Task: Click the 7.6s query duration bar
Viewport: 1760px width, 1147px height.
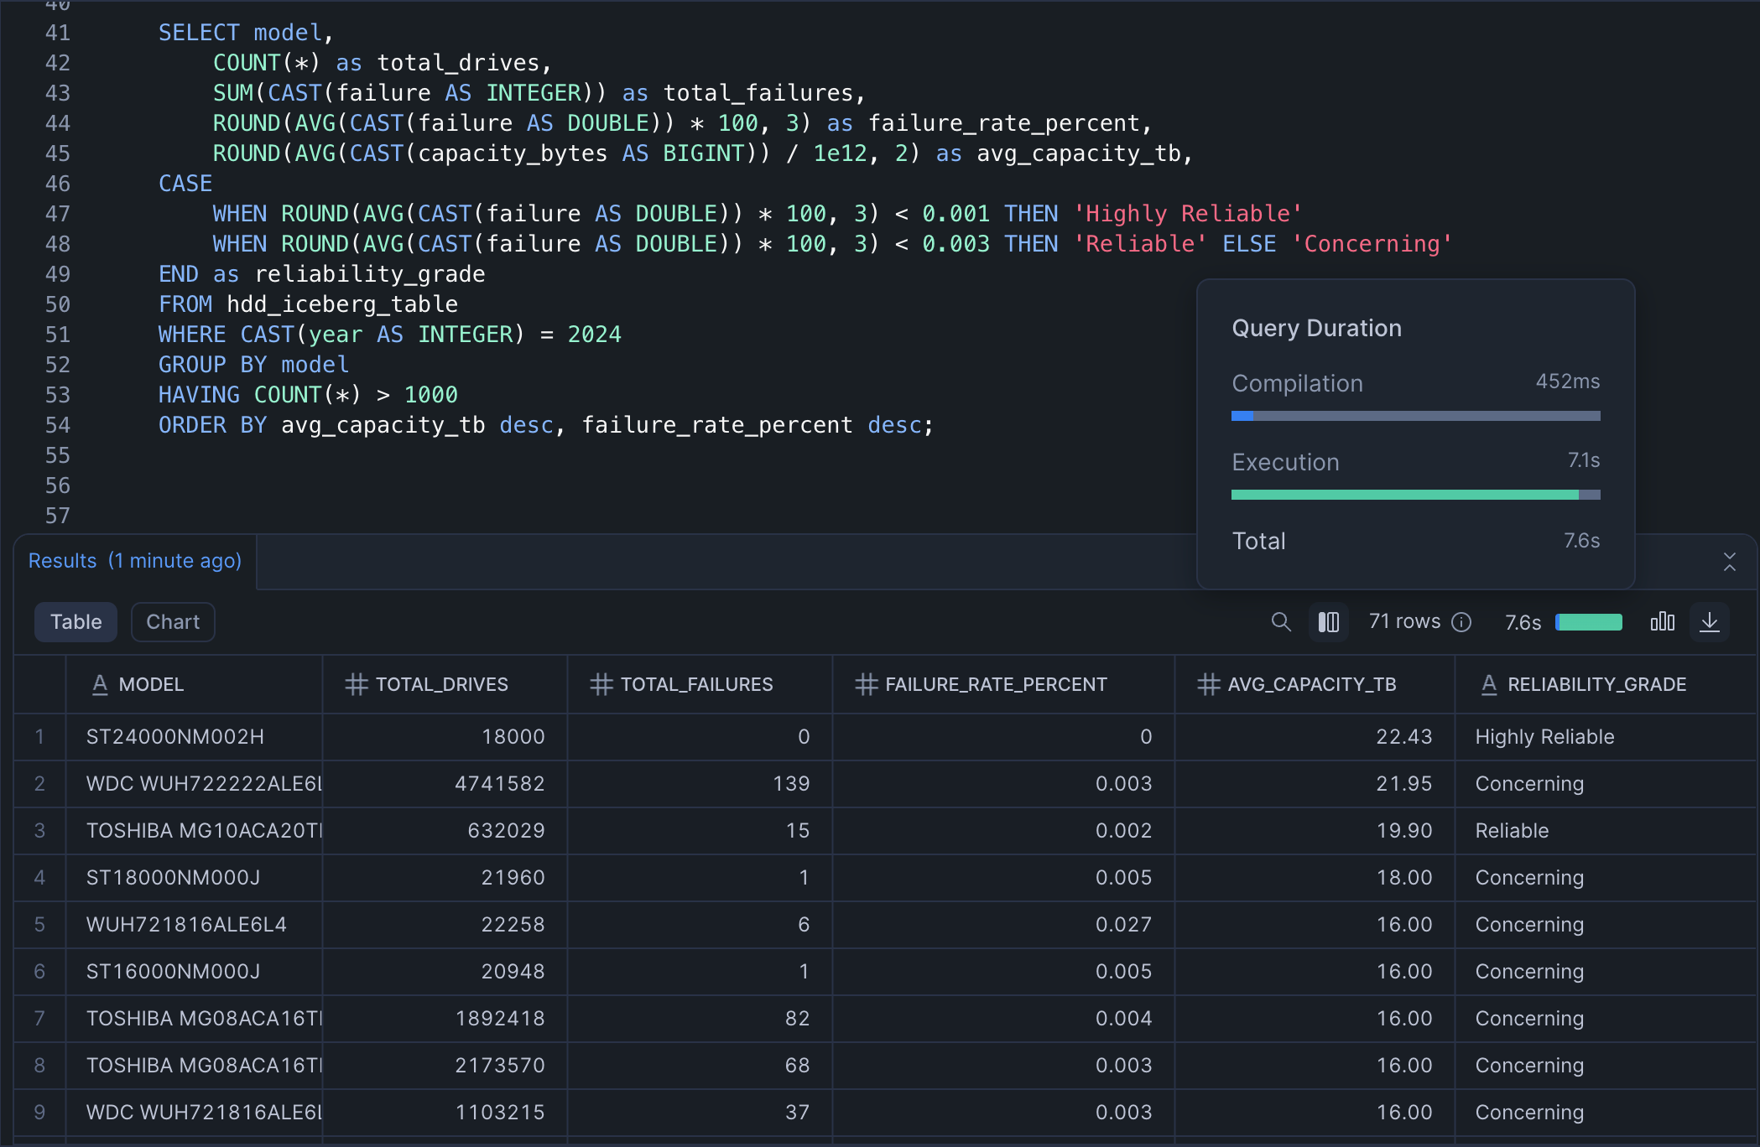Action: [x=1589, y=622]
